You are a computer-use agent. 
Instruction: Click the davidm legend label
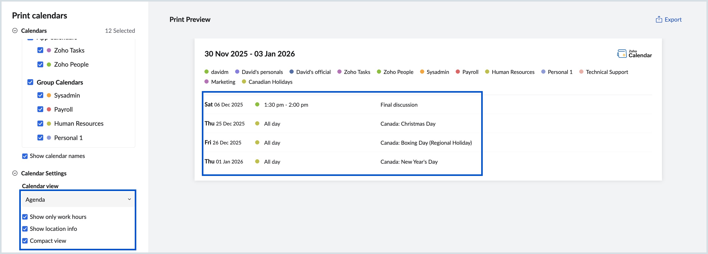pos(220,72)
